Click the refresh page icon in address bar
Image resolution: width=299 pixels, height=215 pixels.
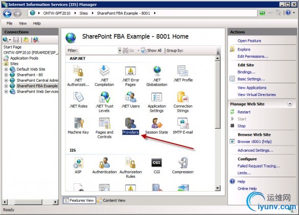point(262,13)
